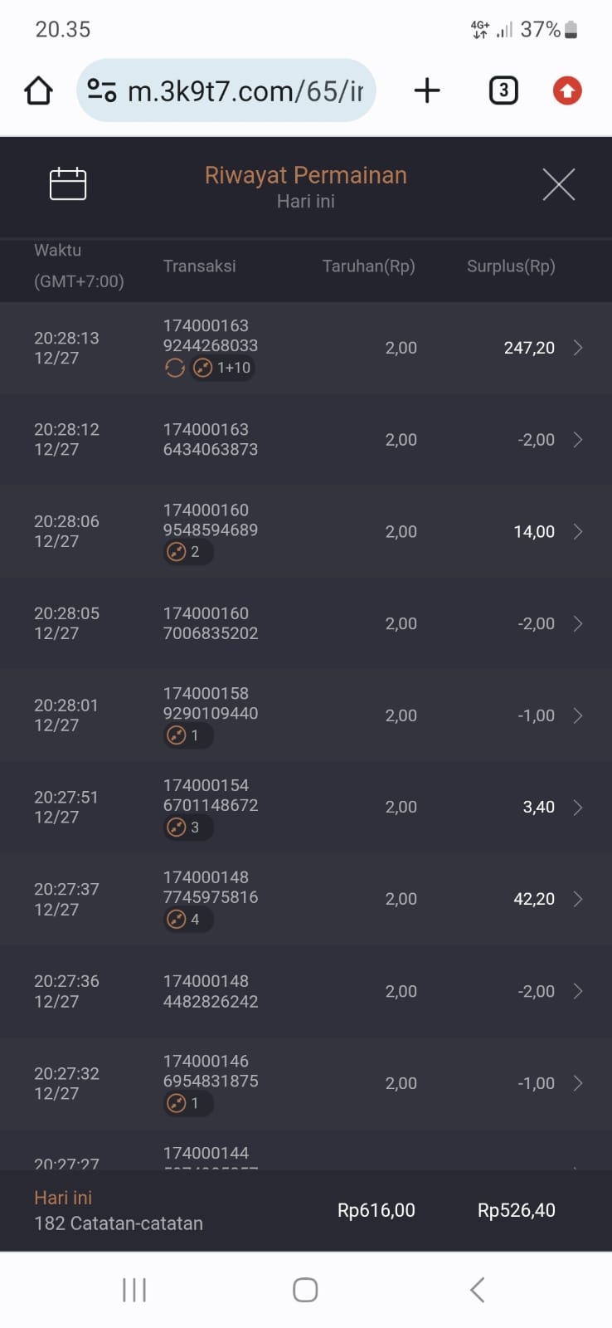The width and height of the screenshot is (612, 1328).
Task: Open the calendar date picker icon
Action: (68, 183)
